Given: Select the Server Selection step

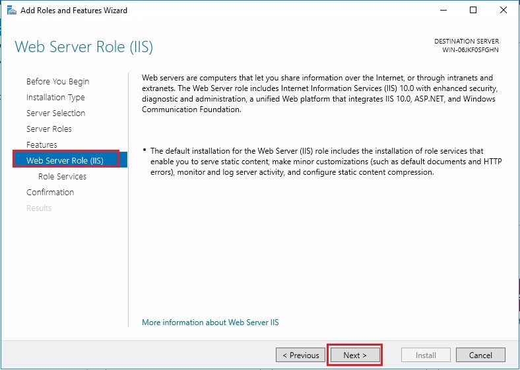Looking at the screenshot, I should click(x=55, y=113).
